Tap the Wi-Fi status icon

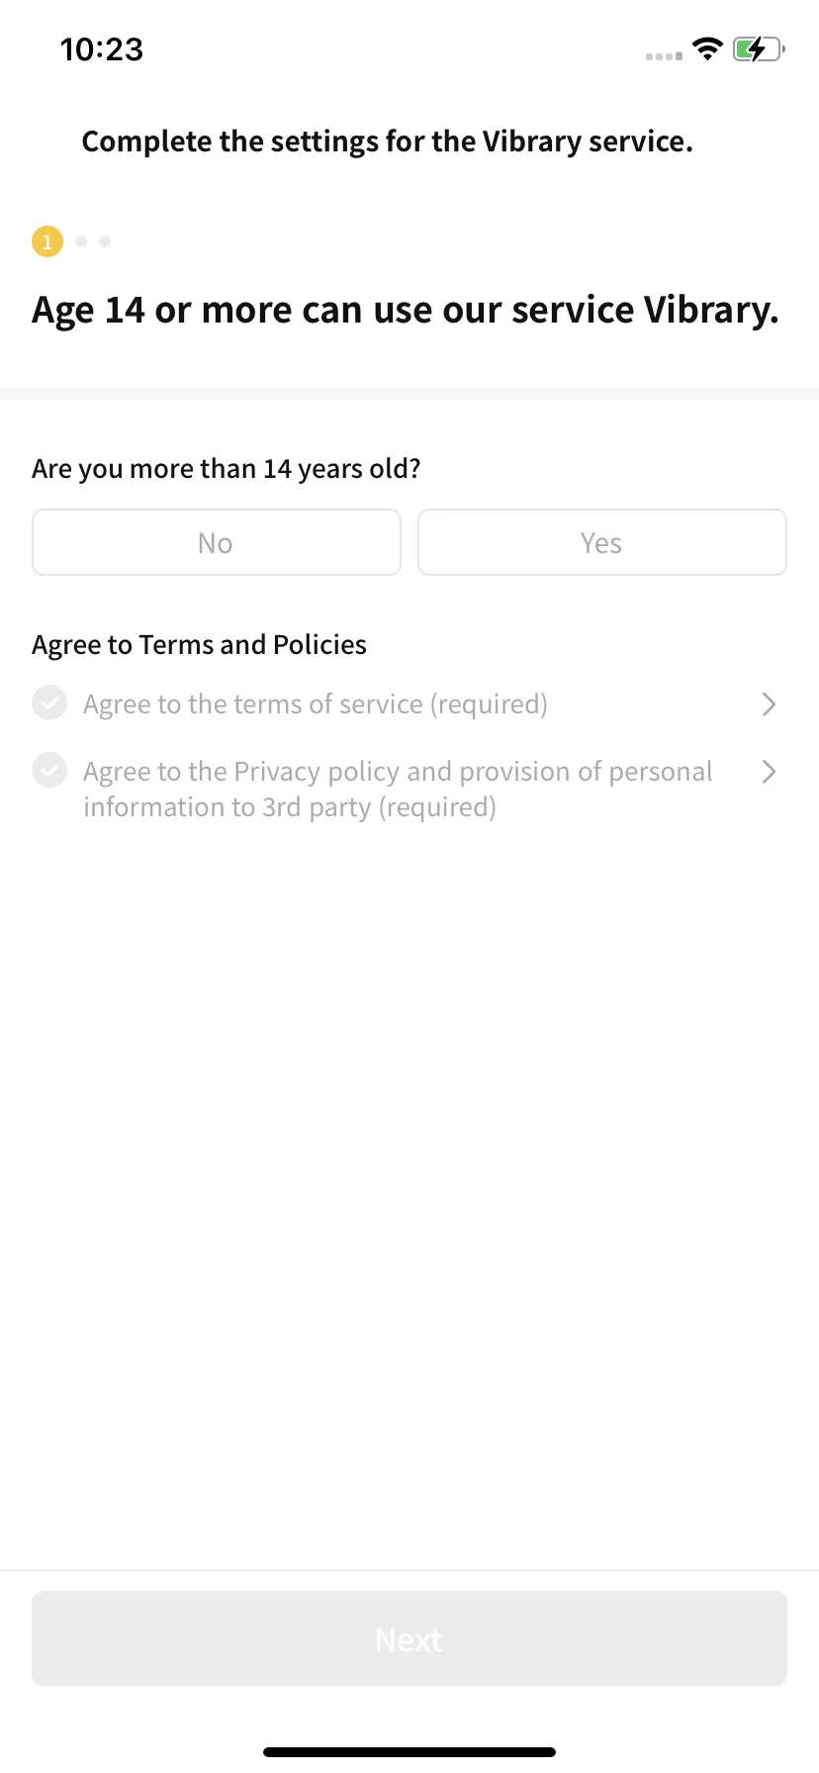707,48
